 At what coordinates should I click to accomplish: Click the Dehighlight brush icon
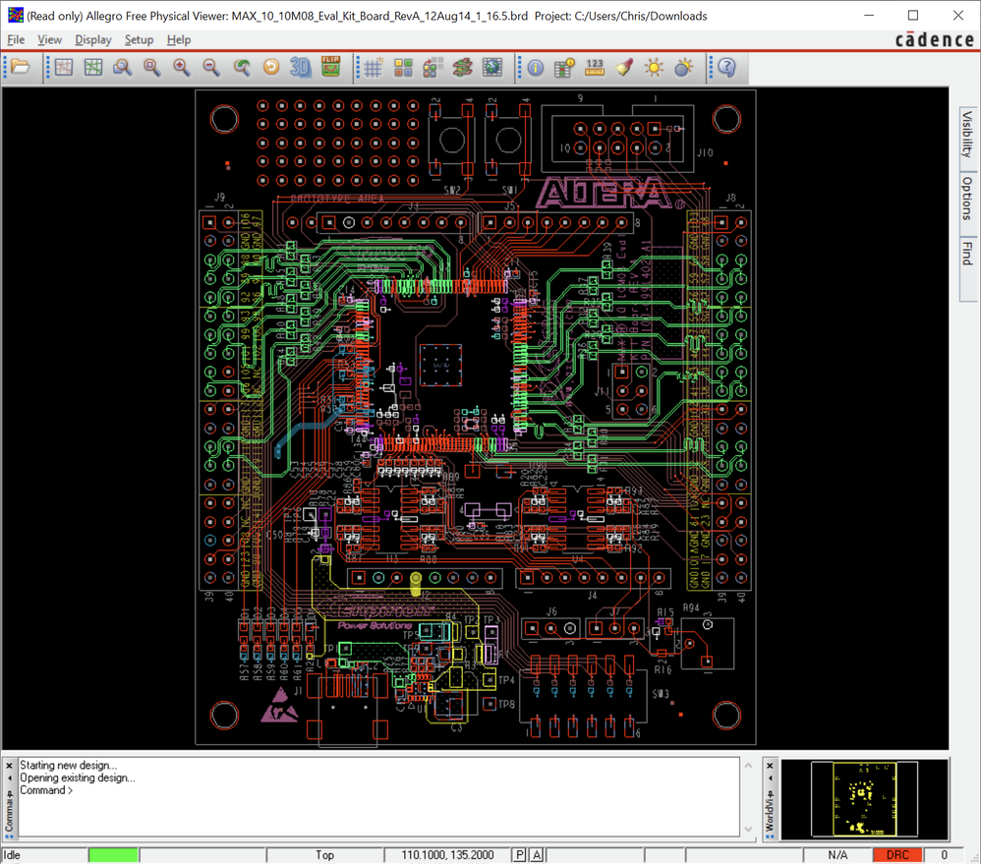tap(624, 67)
